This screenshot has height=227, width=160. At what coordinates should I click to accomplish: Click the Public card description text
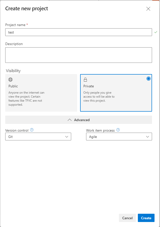point(27,99)
